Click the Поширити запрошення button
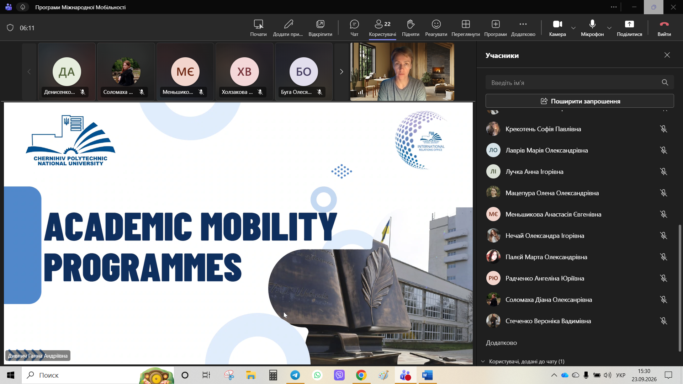683x384 pixels. (579, 101)
